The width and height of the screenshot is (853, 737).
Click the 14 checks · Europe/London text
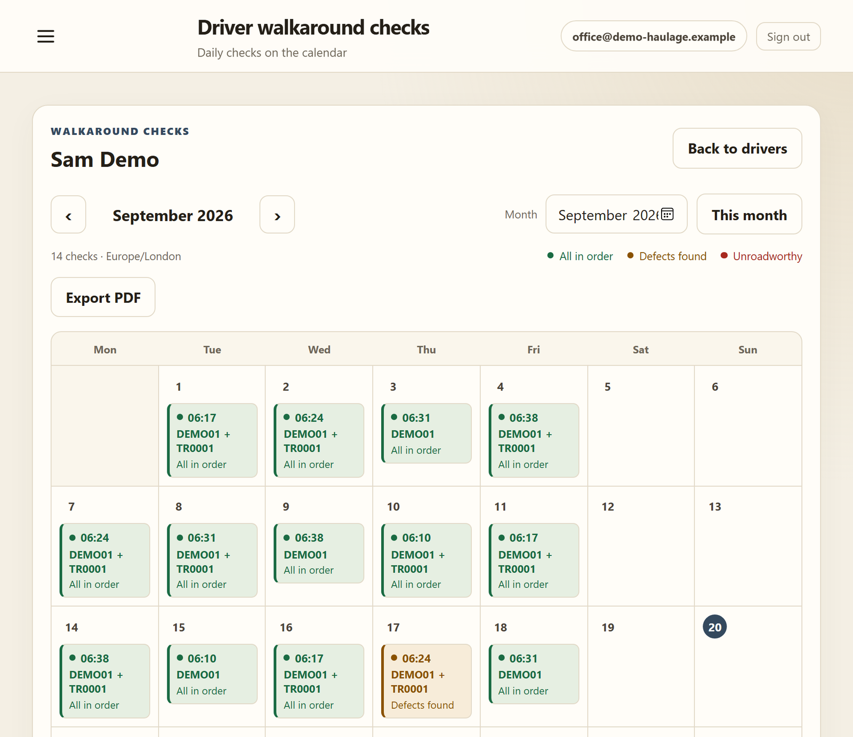pyautogui.click(x=116, y=256)
